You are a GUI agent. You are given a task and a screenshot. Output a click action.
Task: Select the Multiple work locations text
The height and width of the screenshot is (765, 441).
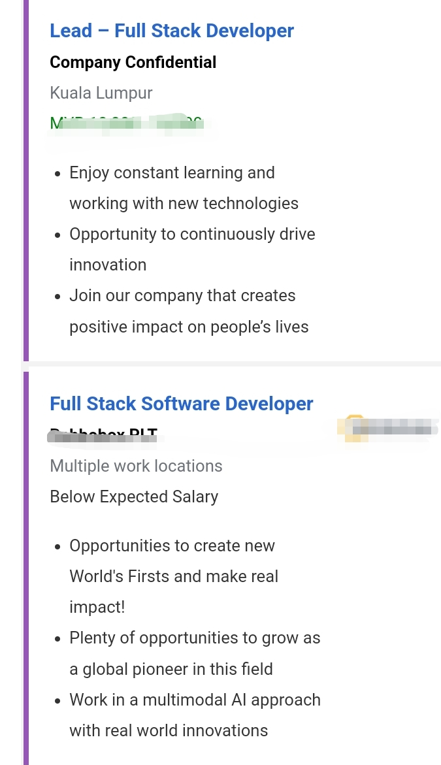click(136, 466)
